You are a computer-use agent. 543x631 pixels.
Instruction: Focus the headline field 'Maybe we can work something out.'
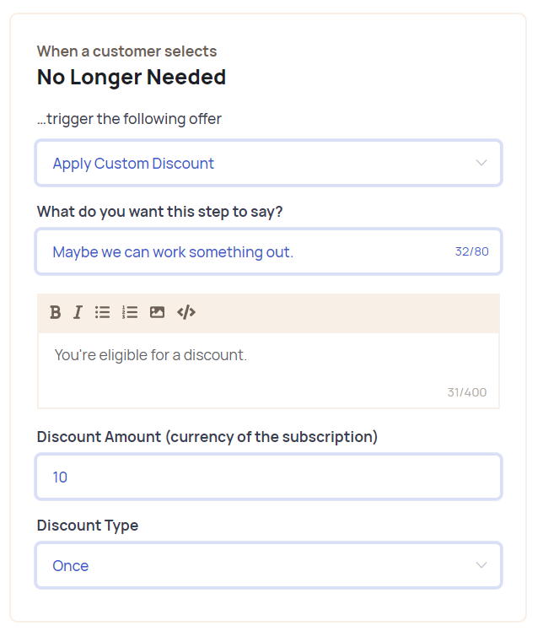coord(245,251)
